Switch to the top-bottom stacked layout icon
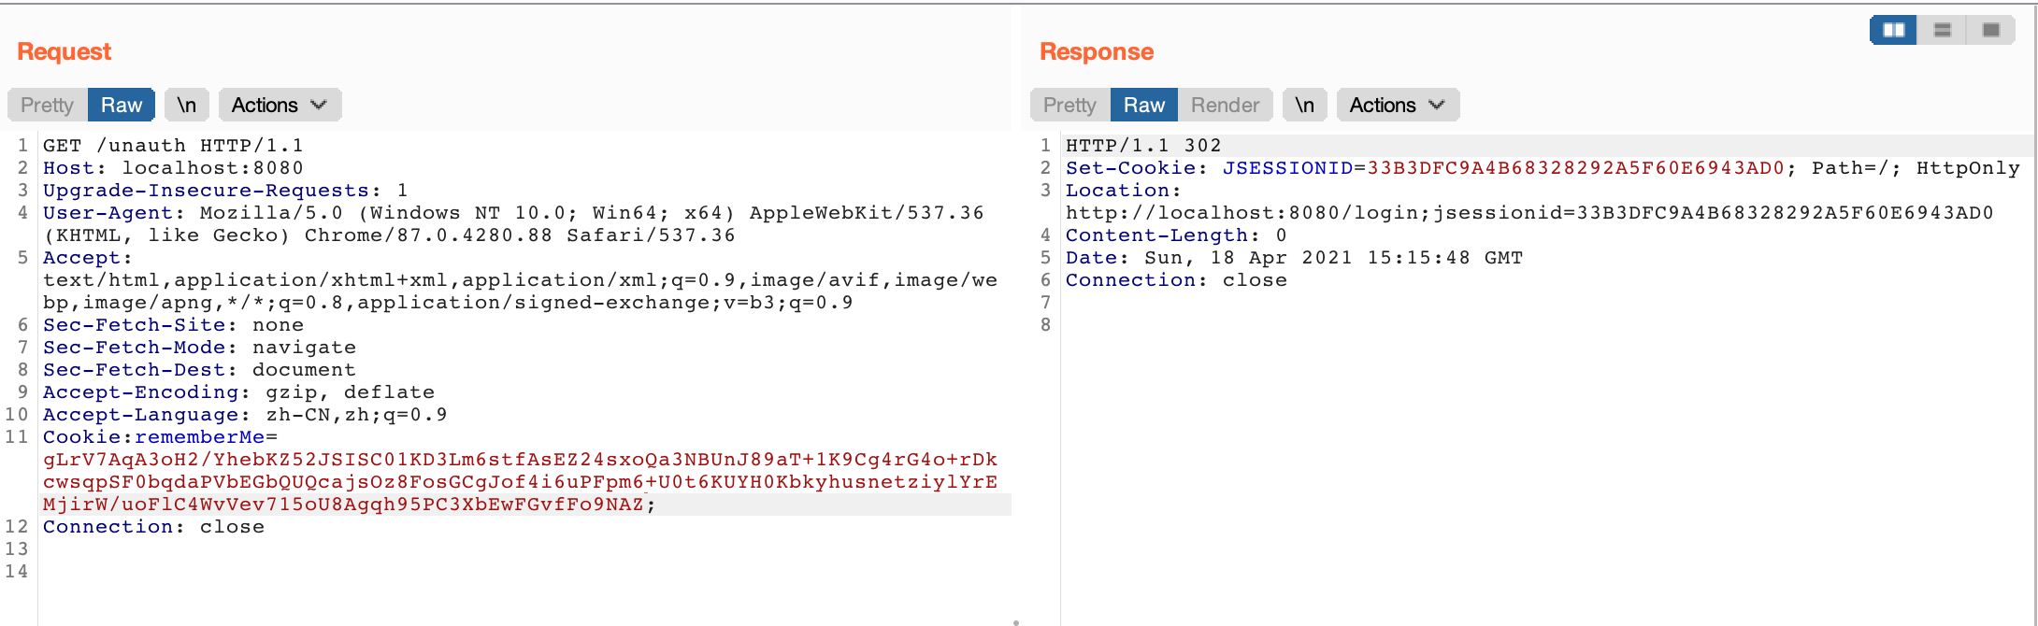 tap(1942, 30)
